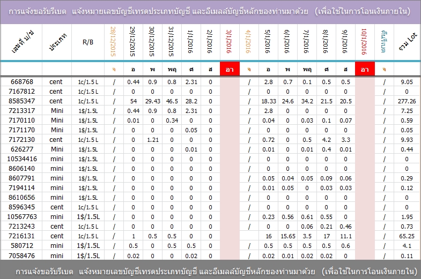421x279 pixels.
Task: Click the 28/12/2015 date column header
Action: (x=114, y=42)
